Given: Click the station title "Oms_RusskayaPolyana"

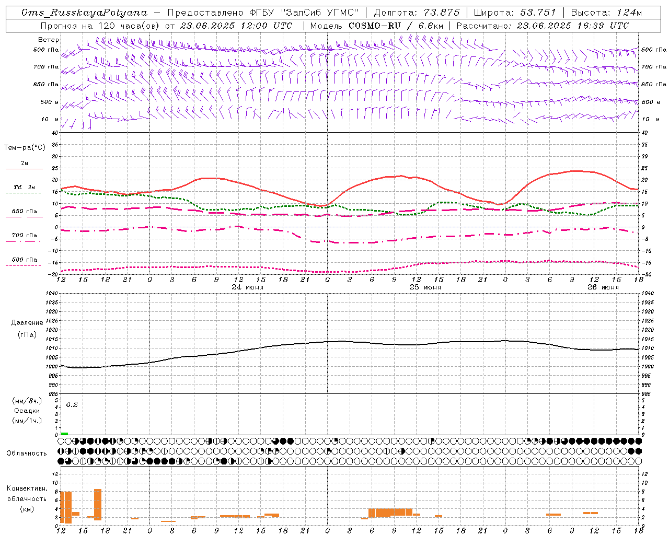Looking at the screenshot, I should [x=85, y=13].
